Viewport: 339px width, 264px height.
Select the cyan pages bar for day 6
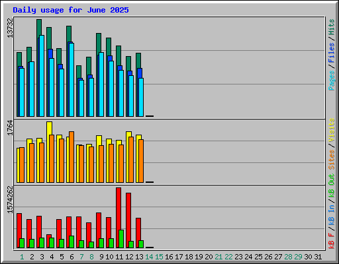72,80
